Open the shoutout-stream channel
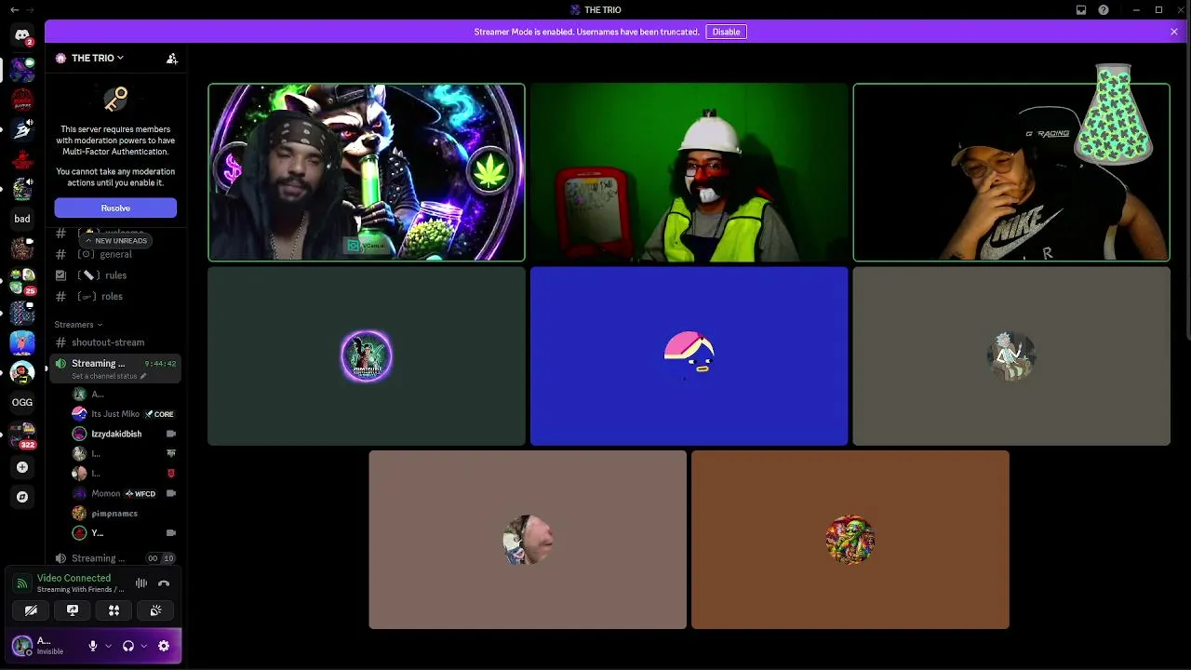The width and height of the screenshot is (1191, 670). click(114, 342)
